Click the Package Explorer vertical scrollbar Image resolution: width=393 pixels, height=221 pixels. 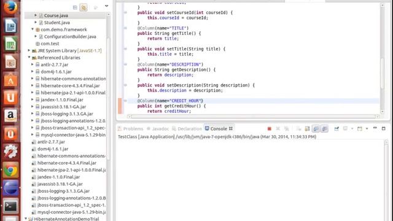coord(109,99)
